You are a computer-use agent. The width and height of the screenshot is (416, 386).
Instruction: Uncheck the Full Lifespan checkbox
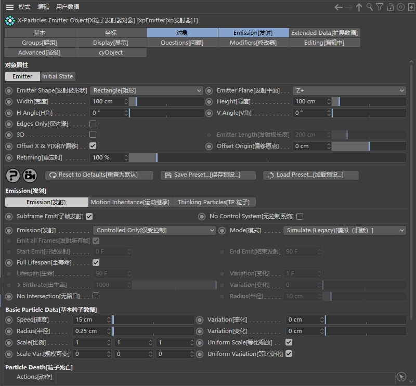click(x=96, y=263)
